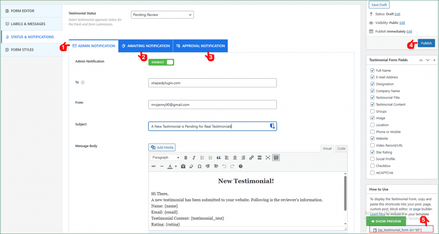Toggle the editor toolbar (kitchen sink)

point(276,158)
